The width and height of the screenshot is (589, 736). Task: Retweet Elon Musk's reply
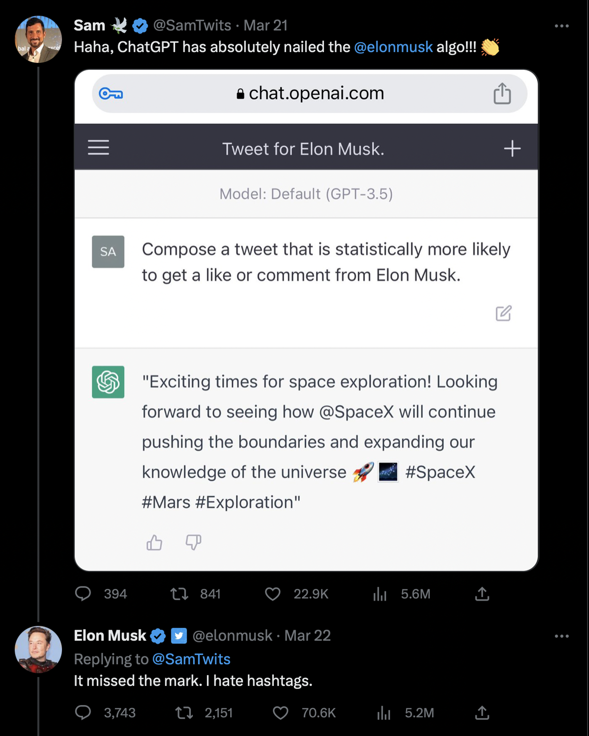[x=184, y=713]
